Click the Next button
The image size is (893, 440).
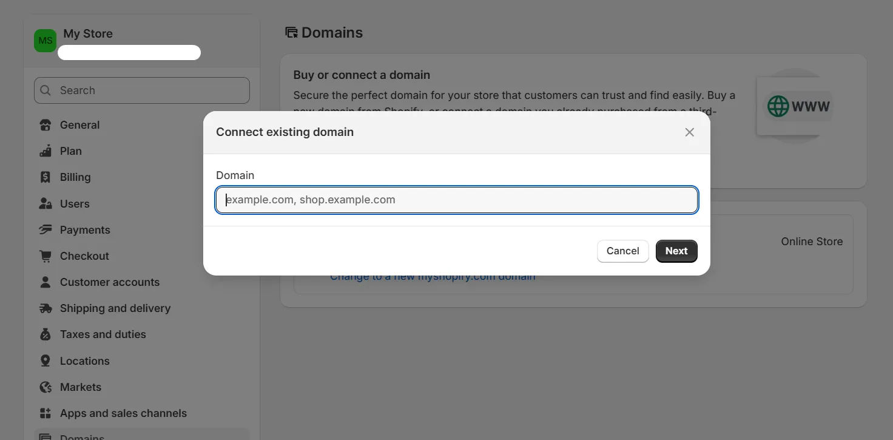[x=676, y=251]
